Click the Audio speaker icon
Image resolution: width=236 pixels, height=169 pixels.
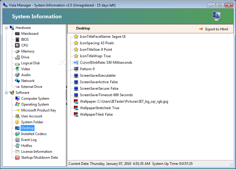(17, 75)
